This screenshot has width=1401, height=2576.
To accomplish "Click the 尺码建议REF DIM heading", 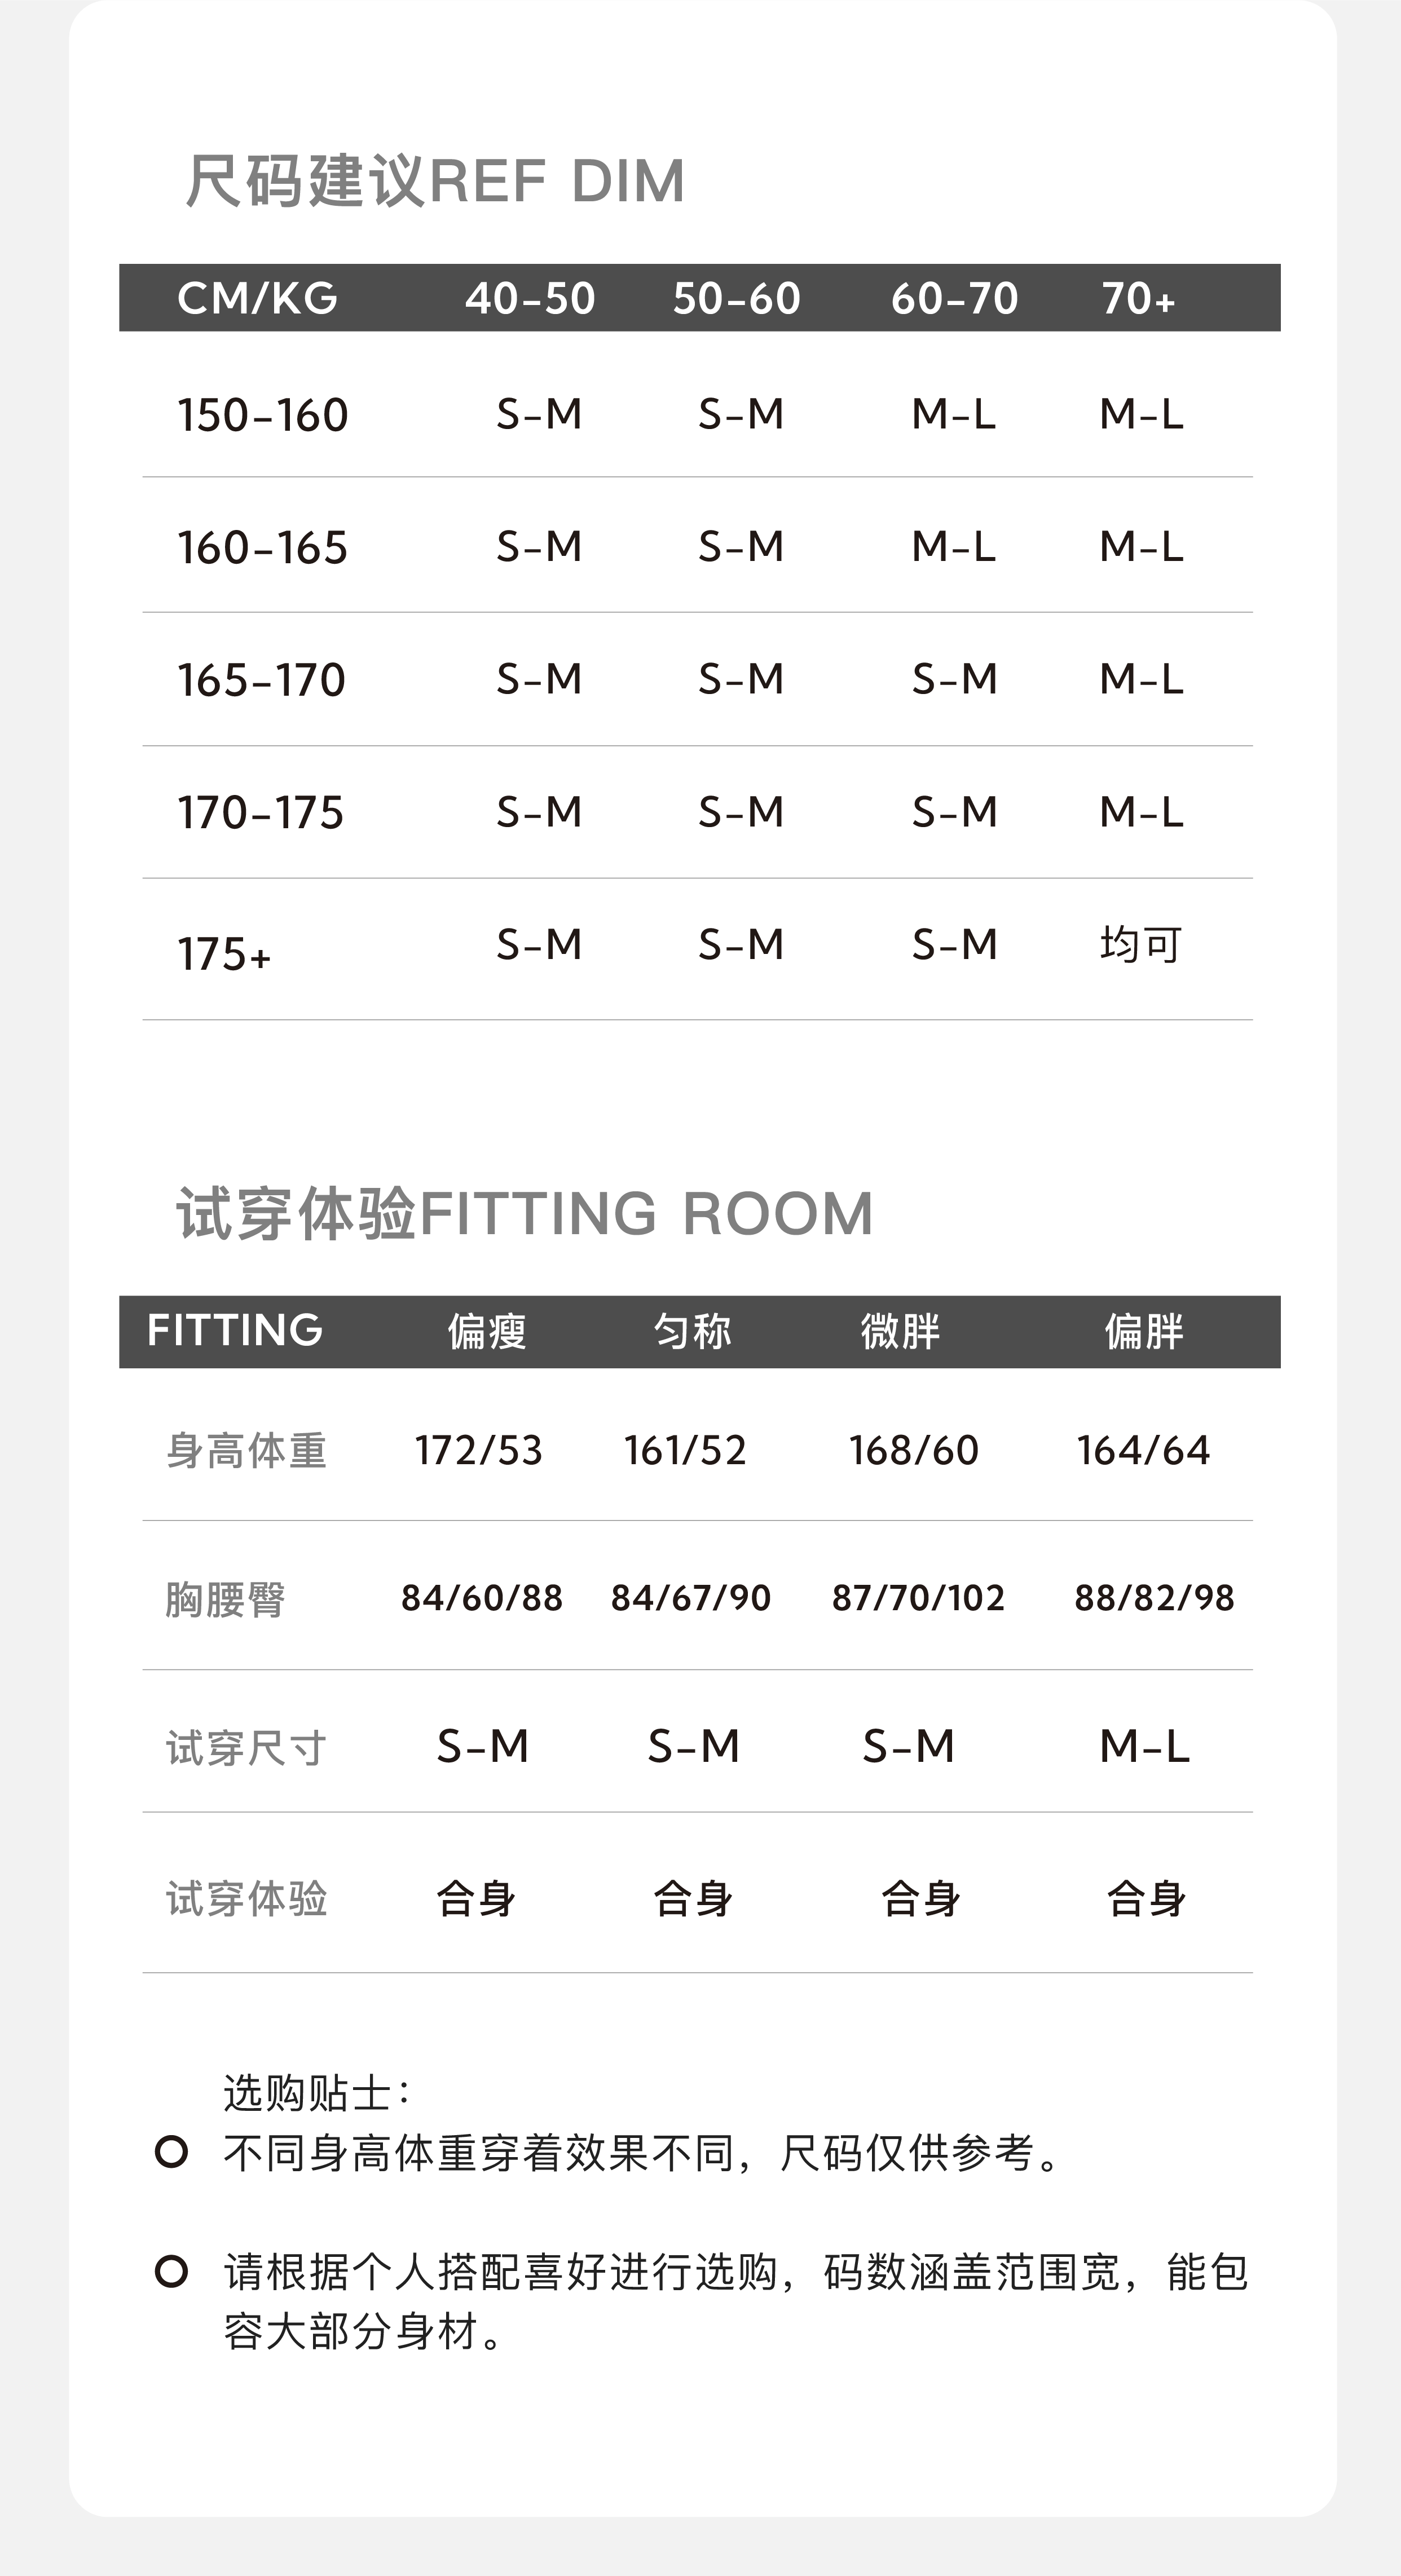I will (435, 181).
